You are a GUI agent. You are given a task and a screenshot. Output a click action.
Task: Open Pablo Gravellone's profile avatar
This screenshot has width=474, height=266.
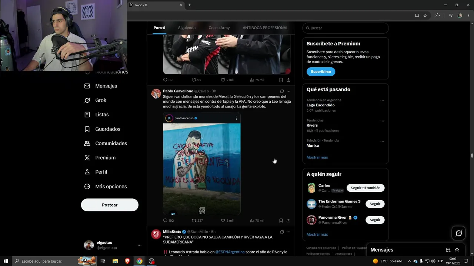coord(156,93)
